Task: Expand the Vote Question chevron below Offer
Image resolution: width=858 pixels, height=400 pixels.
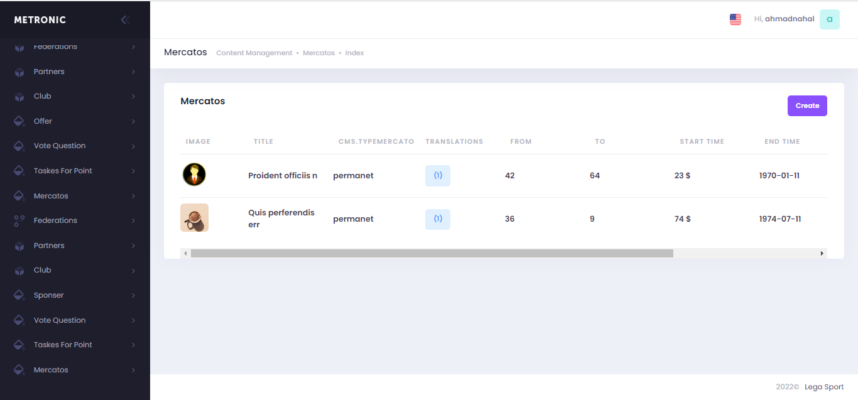Action: (133, 146)
